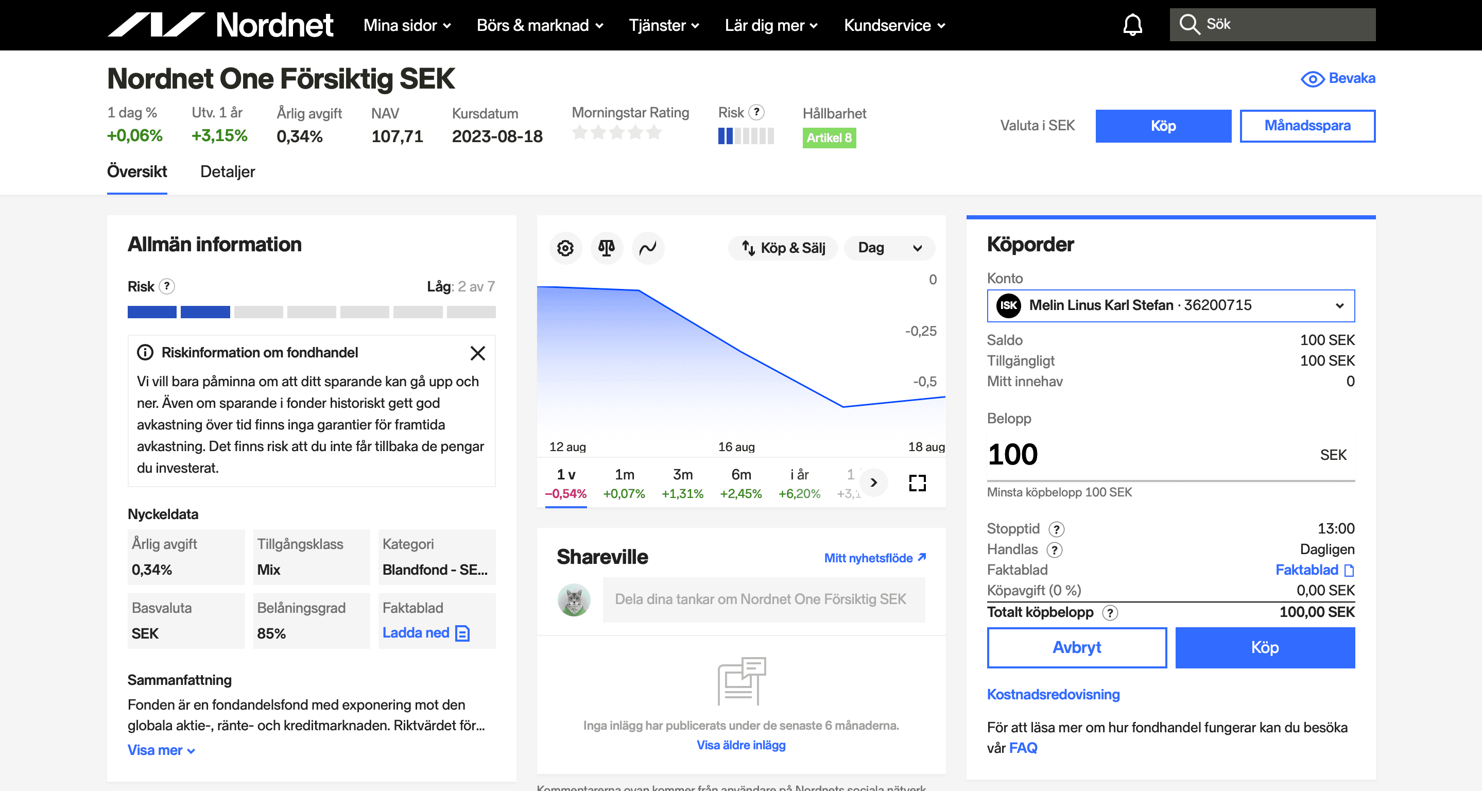Open chart settings gear icon
Viewport: 1482px width, 791px height.
click(x=565, y=248)
